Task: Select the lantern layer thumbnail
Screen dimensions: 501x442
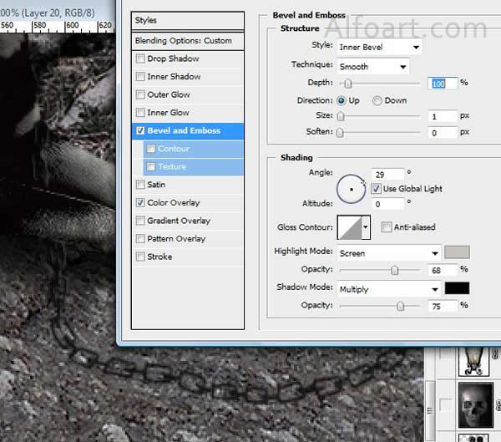Action: click(475, 360)
